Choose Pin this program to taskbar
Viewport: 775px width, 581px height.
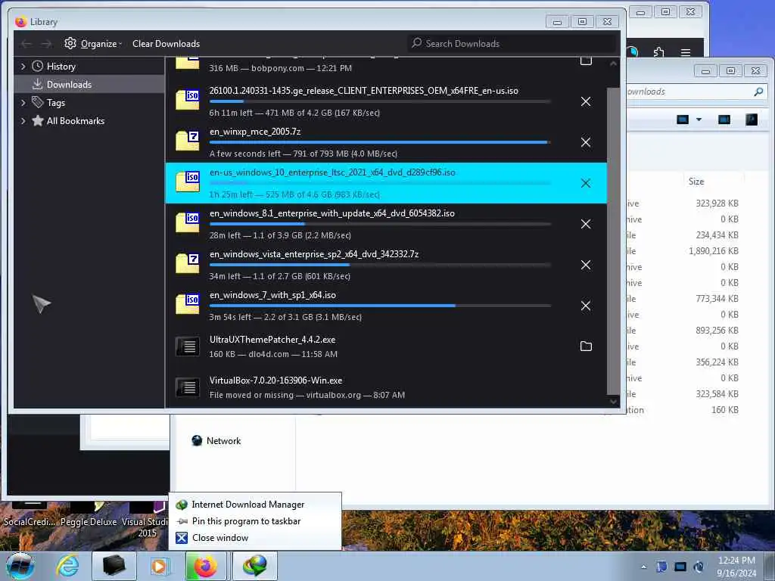pyautogui.click(x=255, y=521)
